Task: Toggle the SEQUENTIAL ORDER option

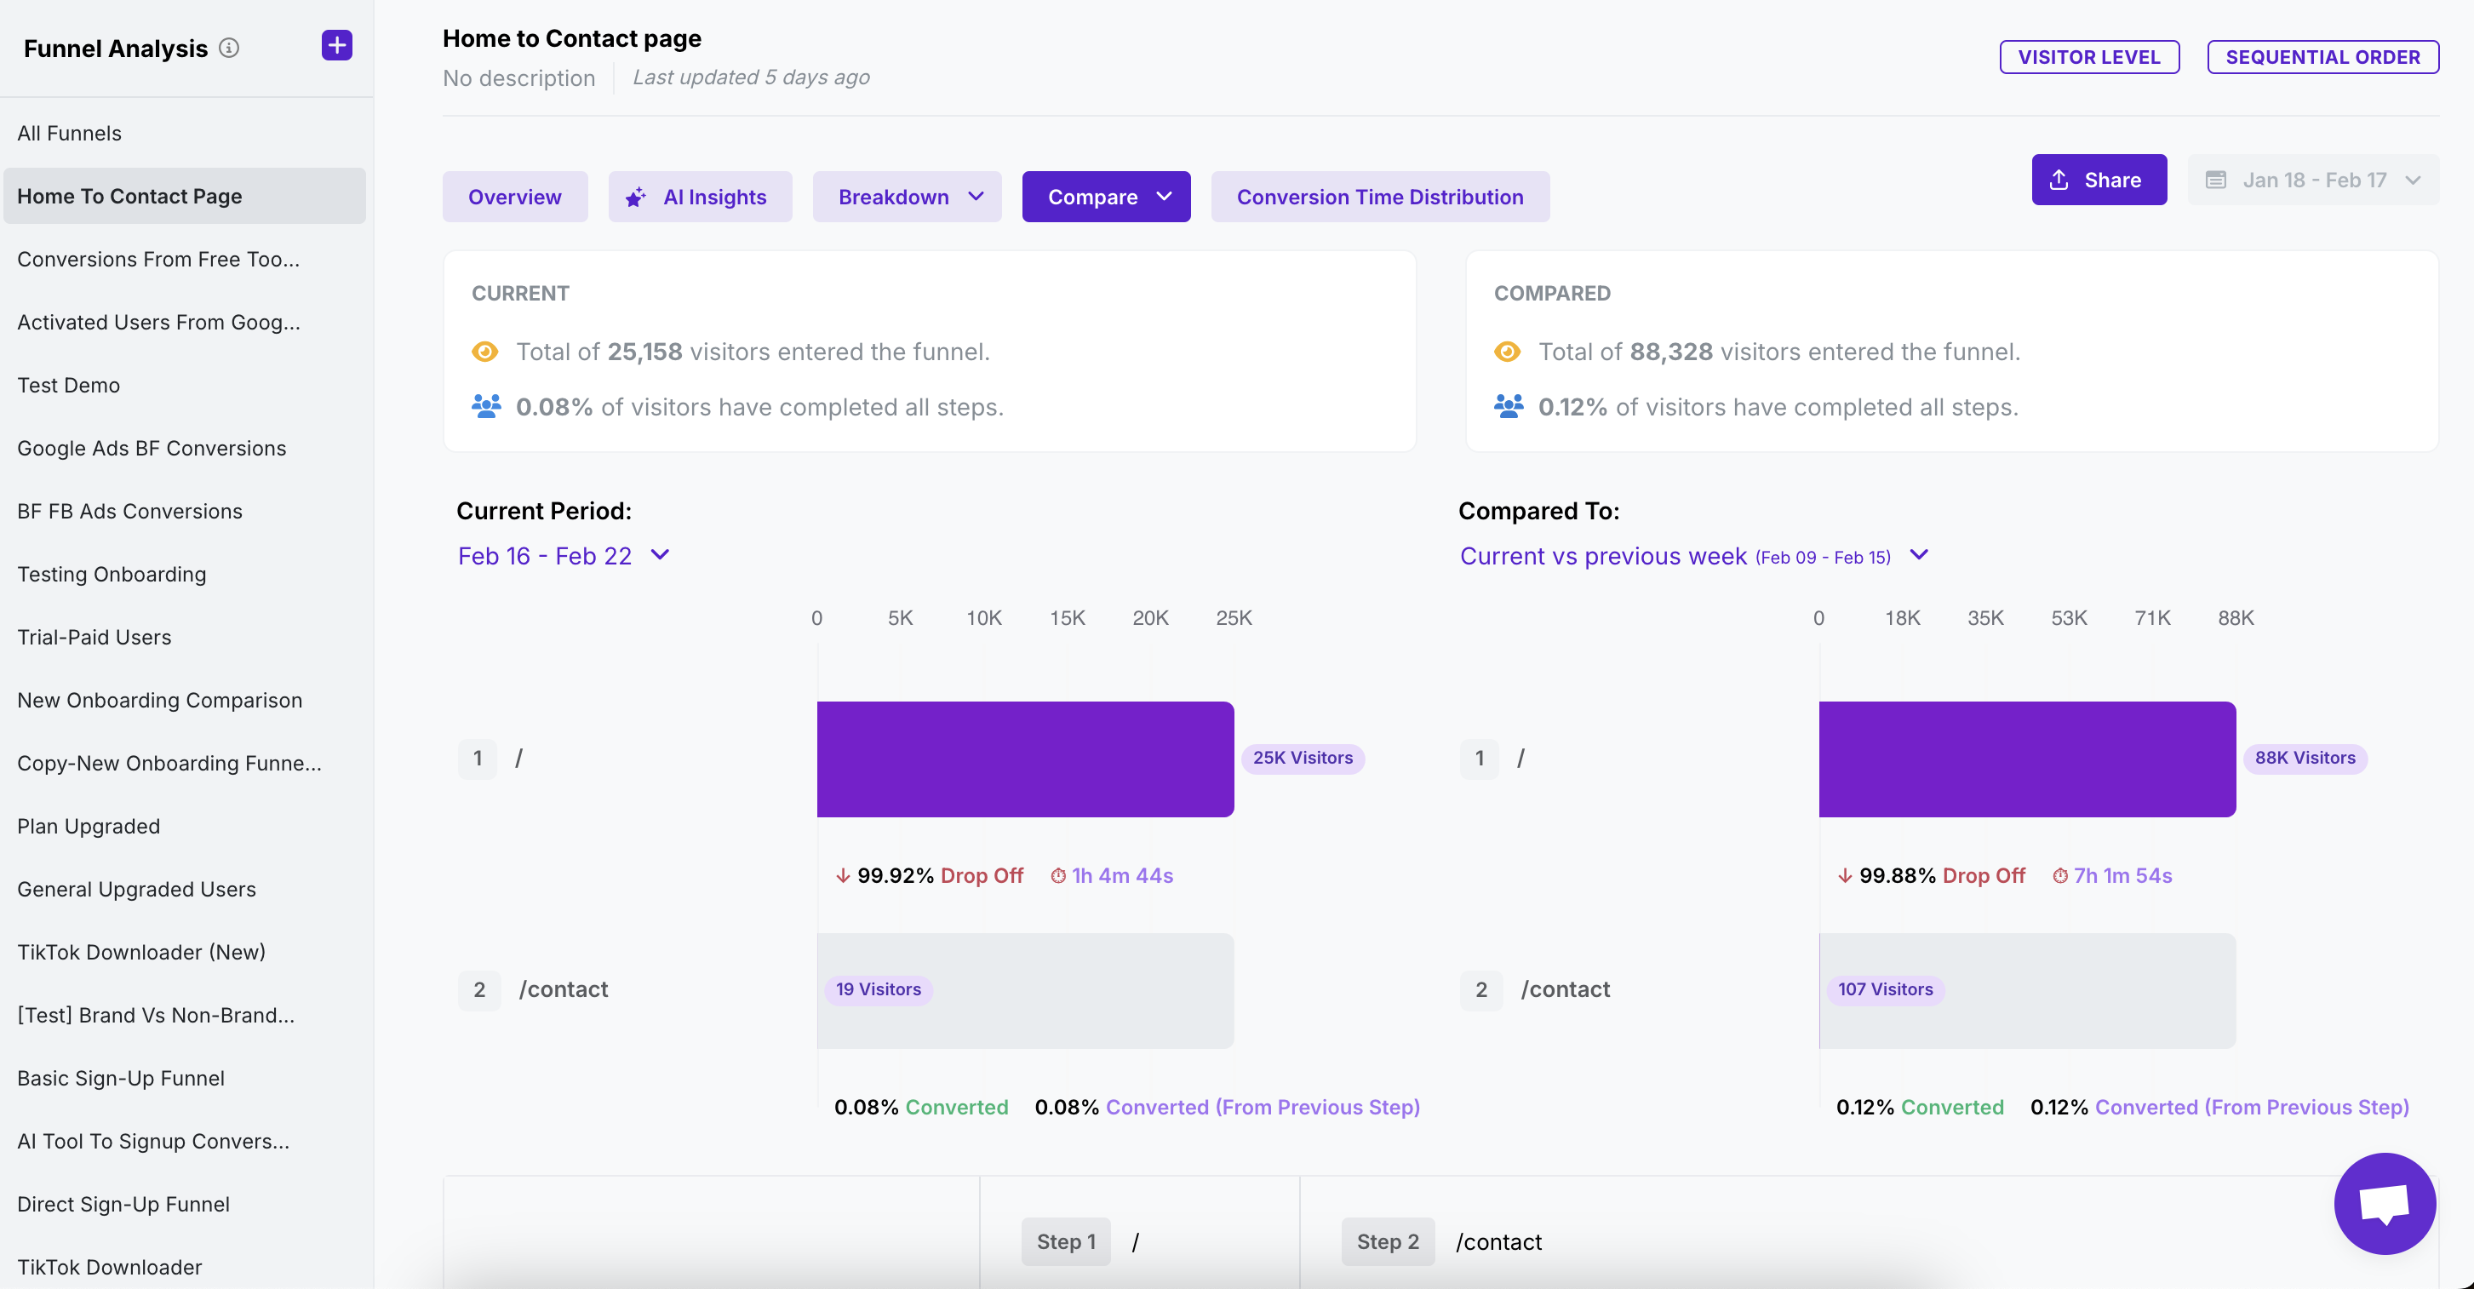Action: coord(2322,57)
